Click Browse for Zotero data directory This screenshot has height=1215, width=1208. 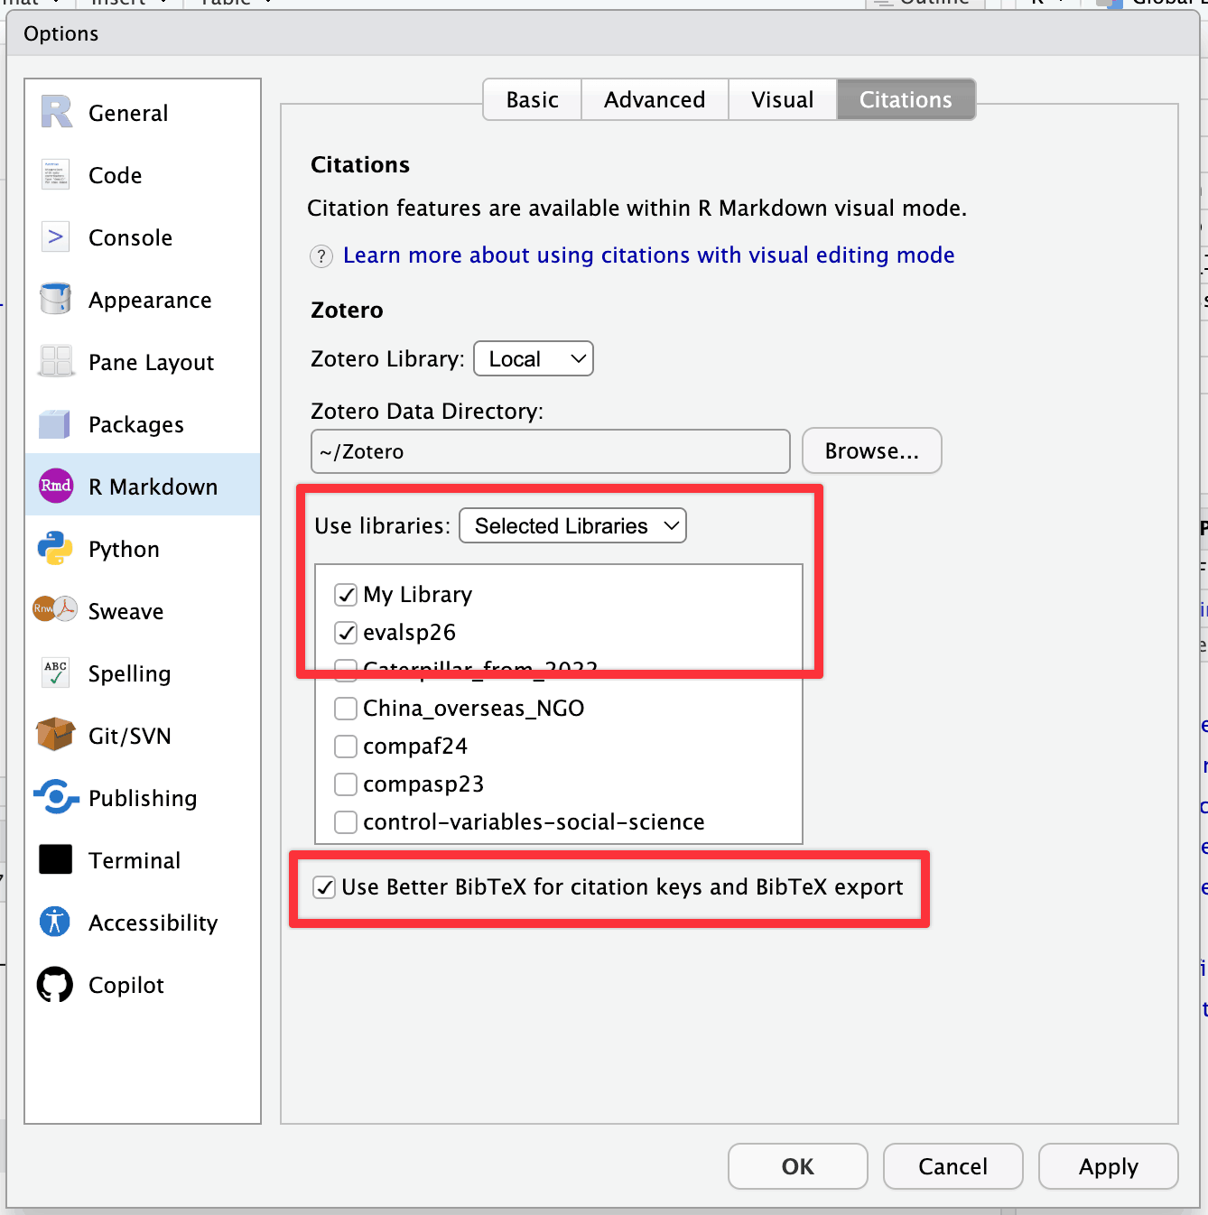pyautogui.click(x=871, y=451)
